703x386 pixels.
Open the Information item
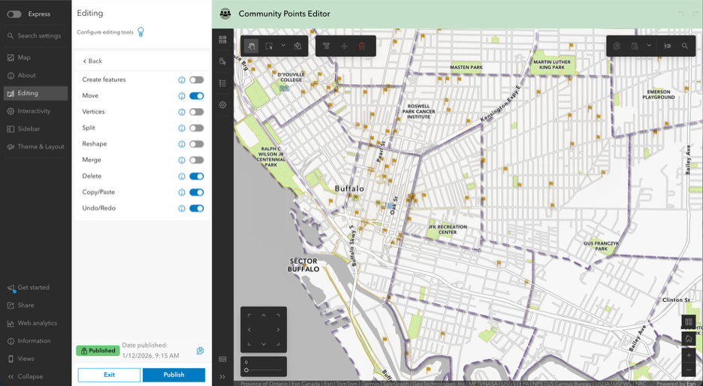[x=35, y=341]
